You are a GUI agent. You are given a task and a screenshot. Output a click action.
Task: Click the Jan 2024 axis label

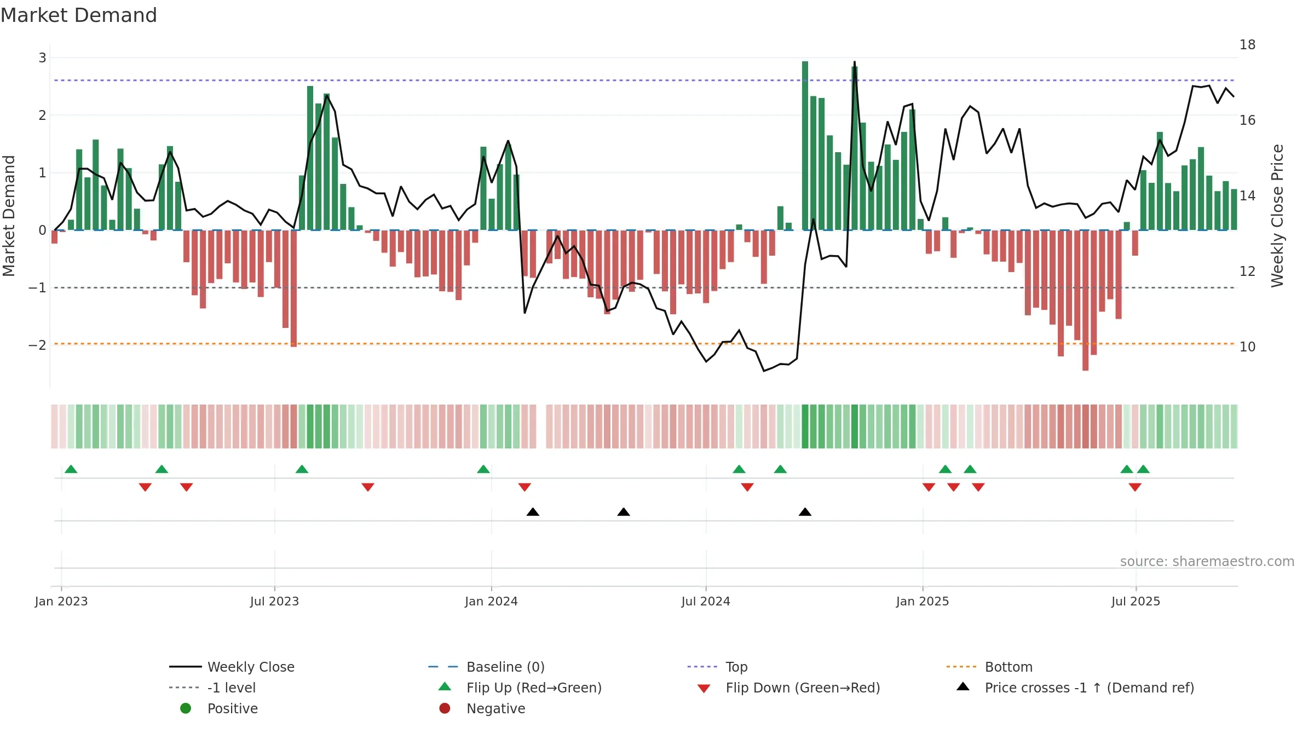click(x=491, y=601)
